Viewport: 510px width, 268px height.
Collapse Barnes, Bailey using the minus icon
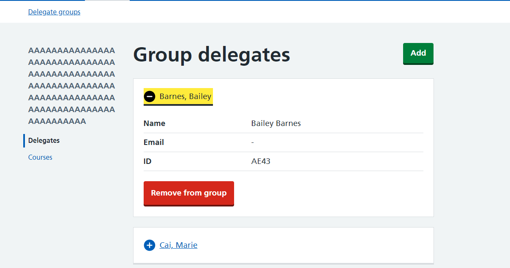click(x=150, y=96)
